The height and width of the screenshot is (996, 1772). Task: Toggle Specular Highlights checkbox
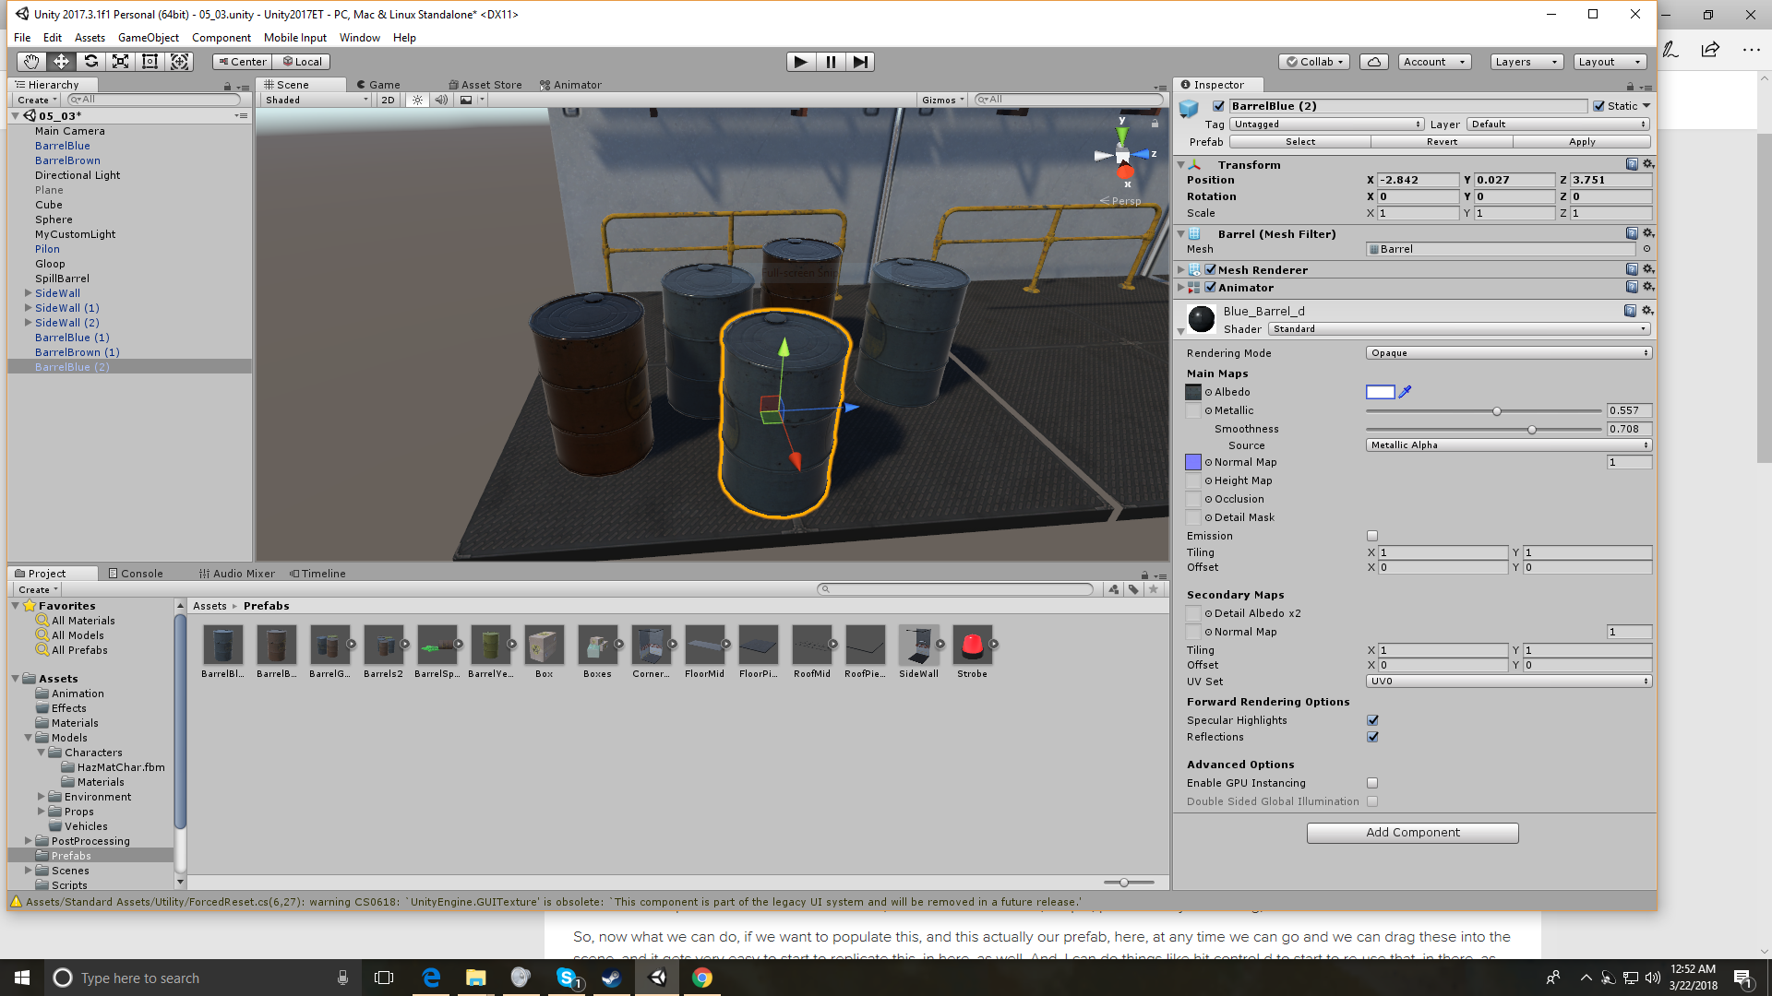click(x=1372, y=720)
